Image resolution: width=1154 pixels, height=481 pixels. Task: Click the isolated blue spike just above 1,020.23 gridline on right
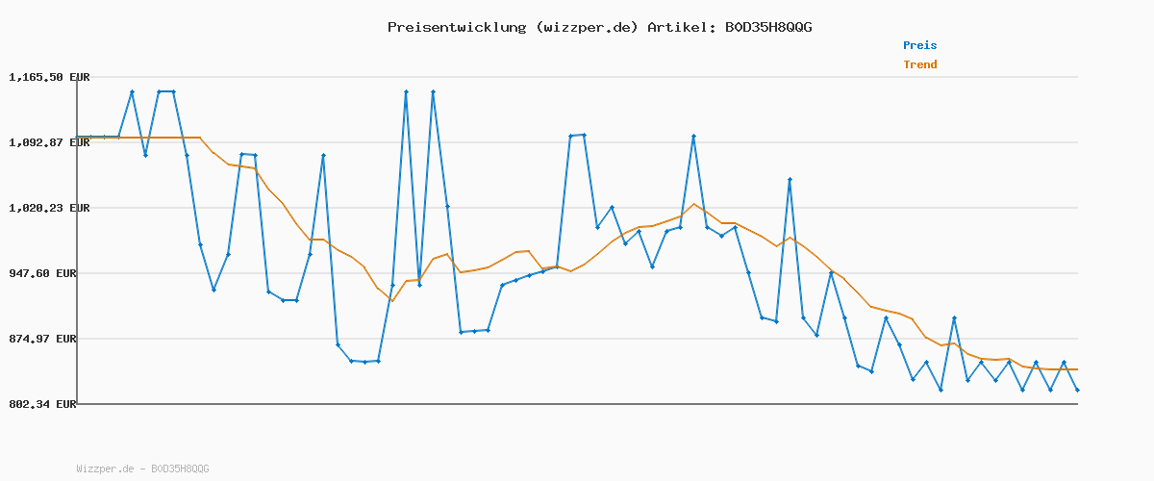tap(790, 180)
